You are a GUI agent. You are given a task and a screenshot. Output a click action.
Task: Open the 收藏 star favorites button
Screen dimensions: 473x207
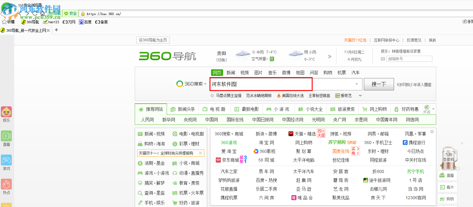pos(8,22)
